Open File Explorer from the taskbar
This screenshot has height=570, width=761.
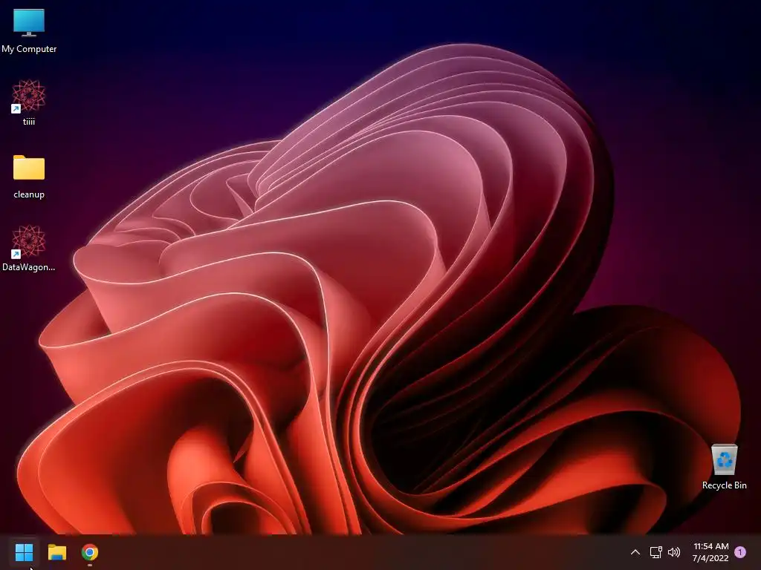coord(56,552)
